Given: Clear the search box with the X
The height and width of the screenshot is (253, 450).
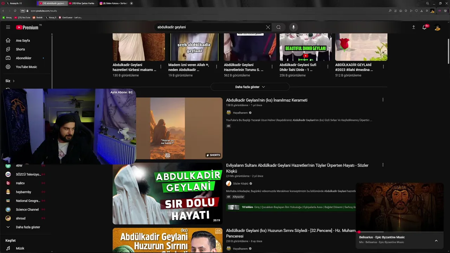Looking at the screenshot, I should [268, 27].
